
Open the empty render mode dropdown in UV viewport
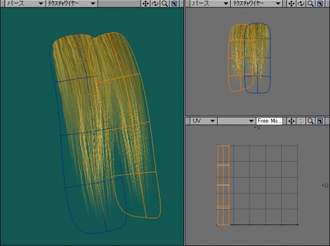coord(236,121)
